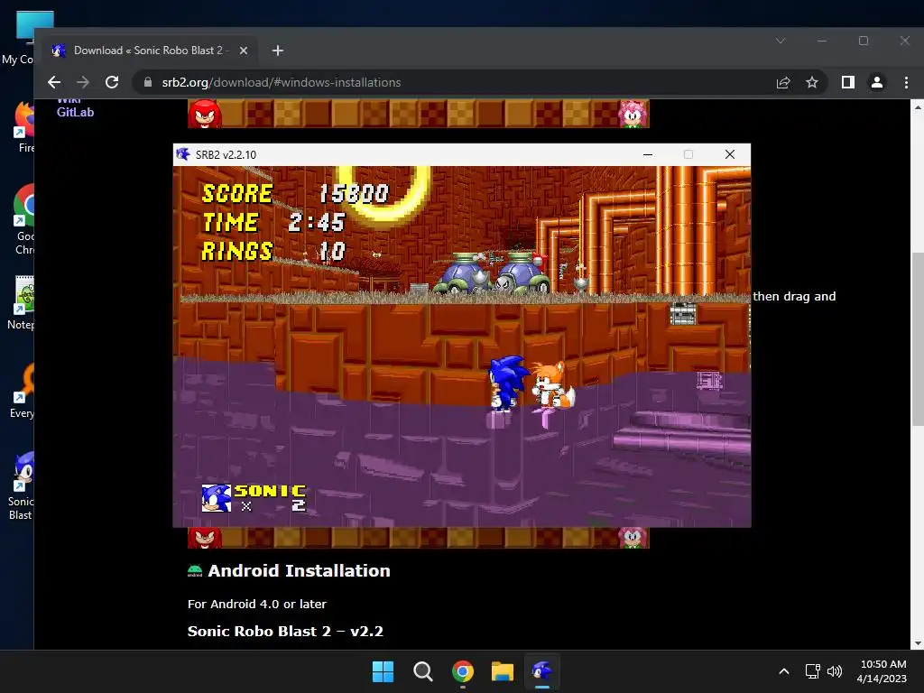The image size is (924, 693).
Task: Open Chrome from the taskbar
Action: click(463, 671)
